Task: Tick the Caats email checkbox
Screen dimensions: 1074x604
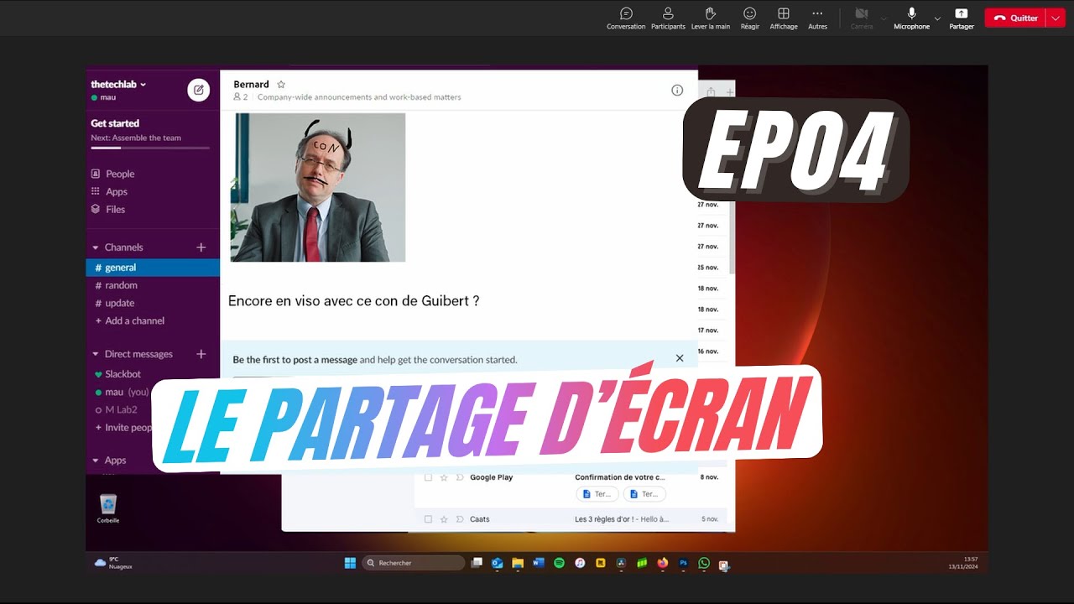Action: click(x=428, y=519)
